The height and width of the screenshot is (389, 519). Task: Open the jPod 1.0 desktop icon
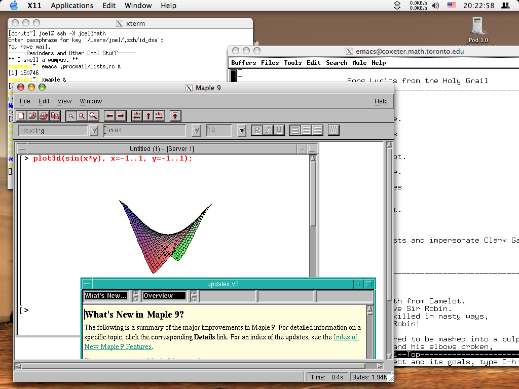click(477, 30)
